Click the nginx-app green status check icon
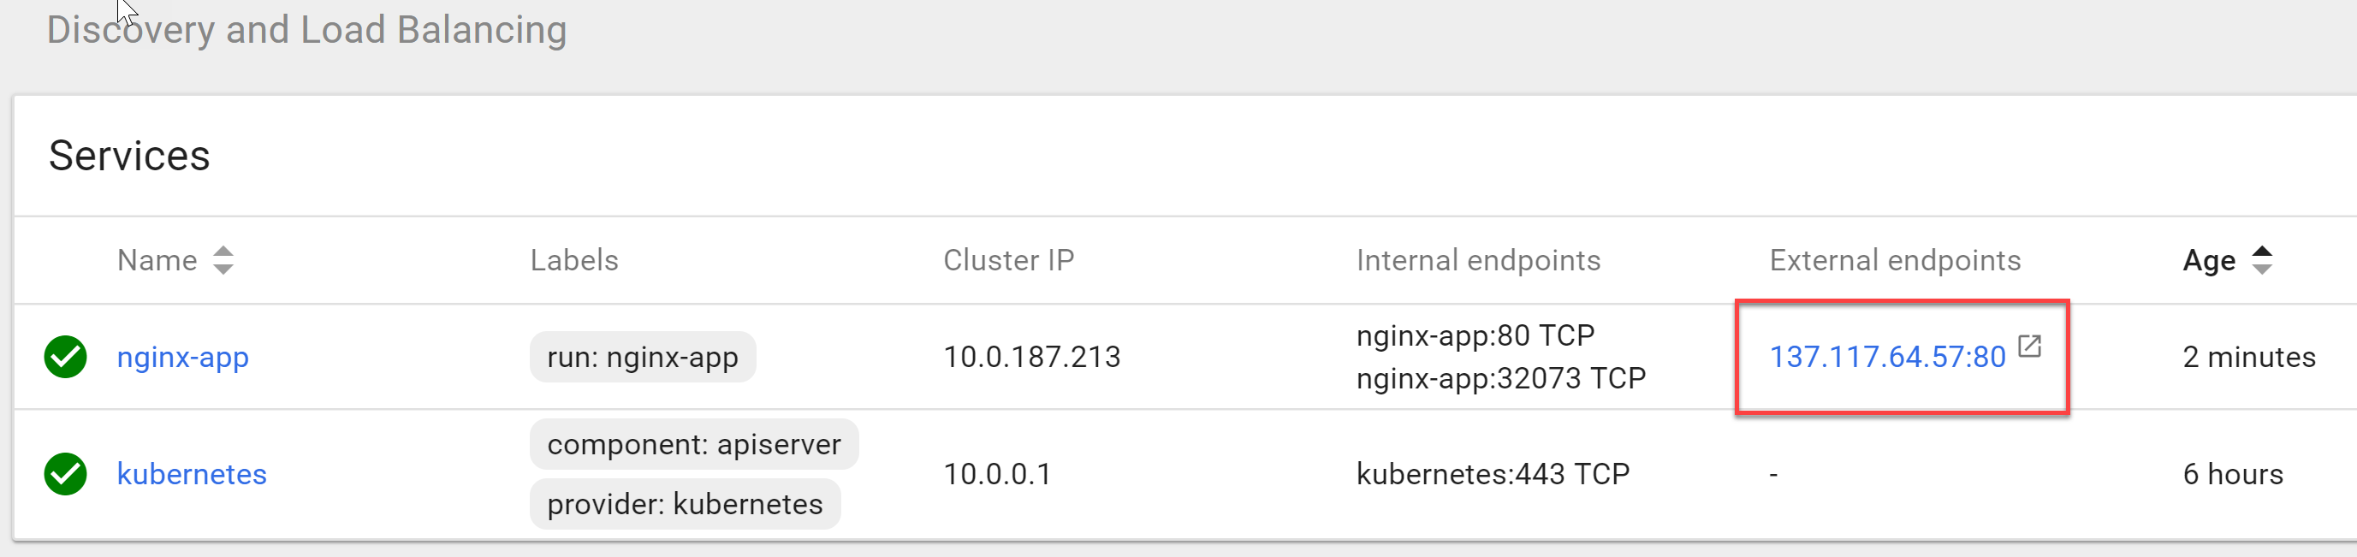Viewport: 2357px width, 557px height. pyautogui.click(x=65, y=357)
